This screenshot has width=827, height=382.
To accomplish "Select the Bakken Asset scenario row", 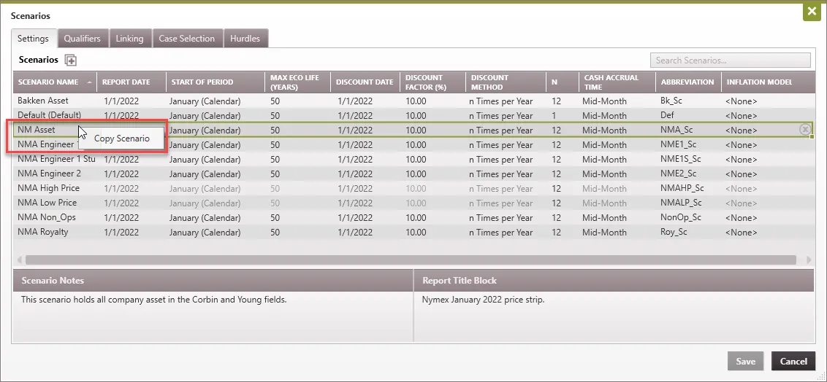I will click(42, 101).
